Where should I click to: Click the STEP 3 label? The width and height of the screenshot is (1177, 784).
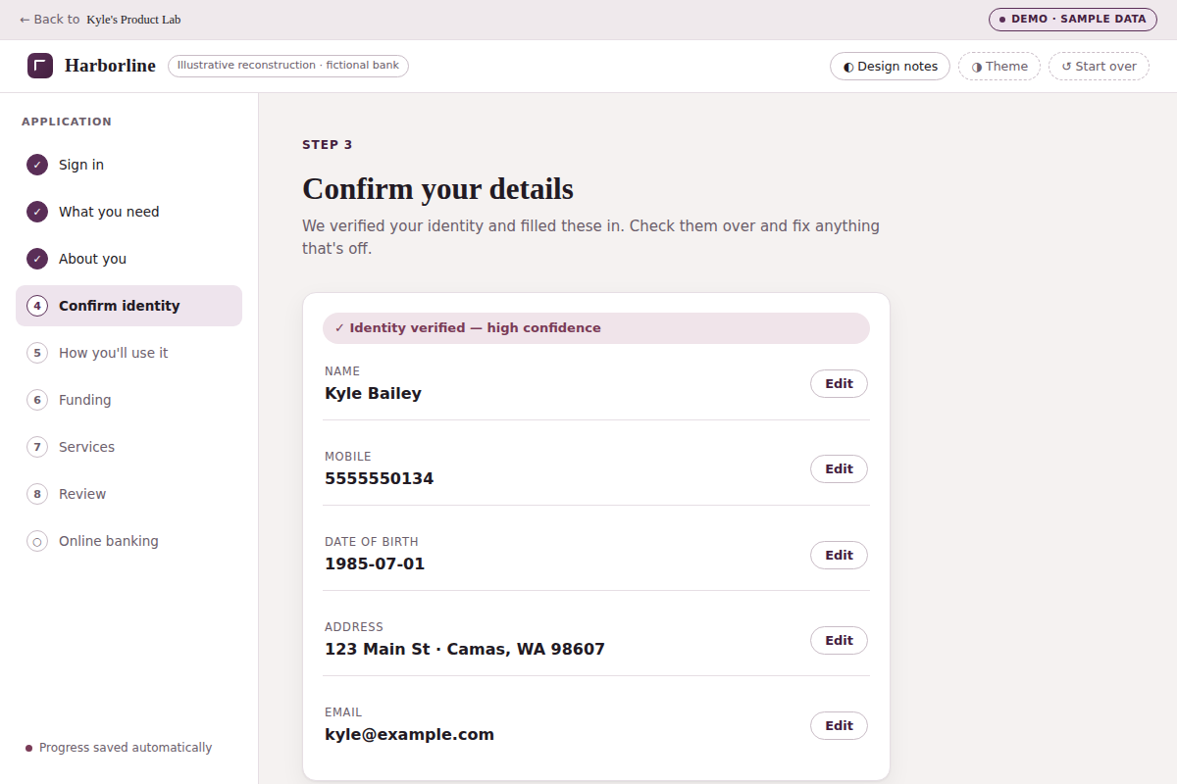pos(328,145)
